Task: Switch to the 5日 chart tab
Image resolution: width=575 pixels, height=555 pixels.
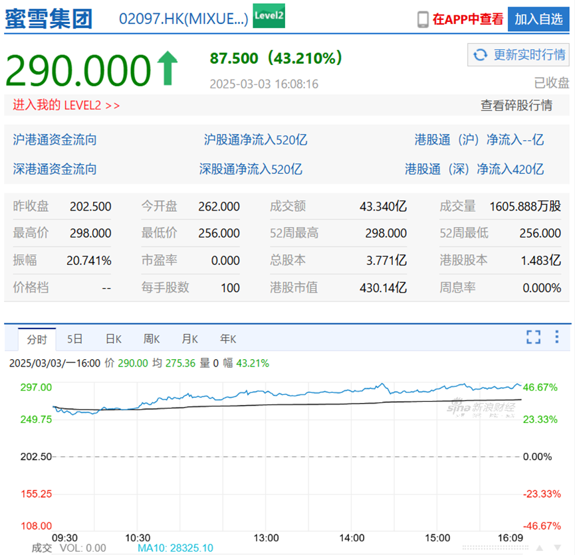Action: pos(75,339)
